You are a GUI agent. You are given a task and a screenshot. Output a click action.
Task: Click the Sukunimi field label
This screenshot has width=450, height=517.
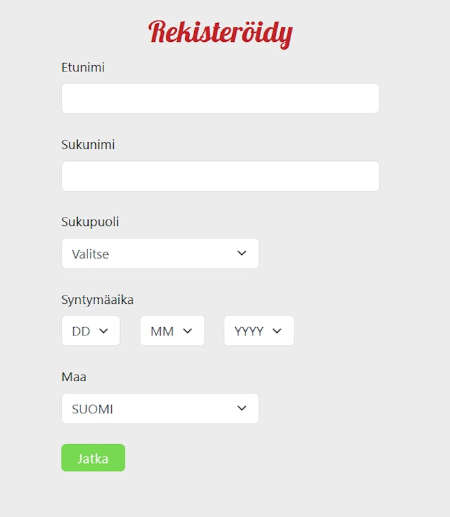[x=88, y=145]
